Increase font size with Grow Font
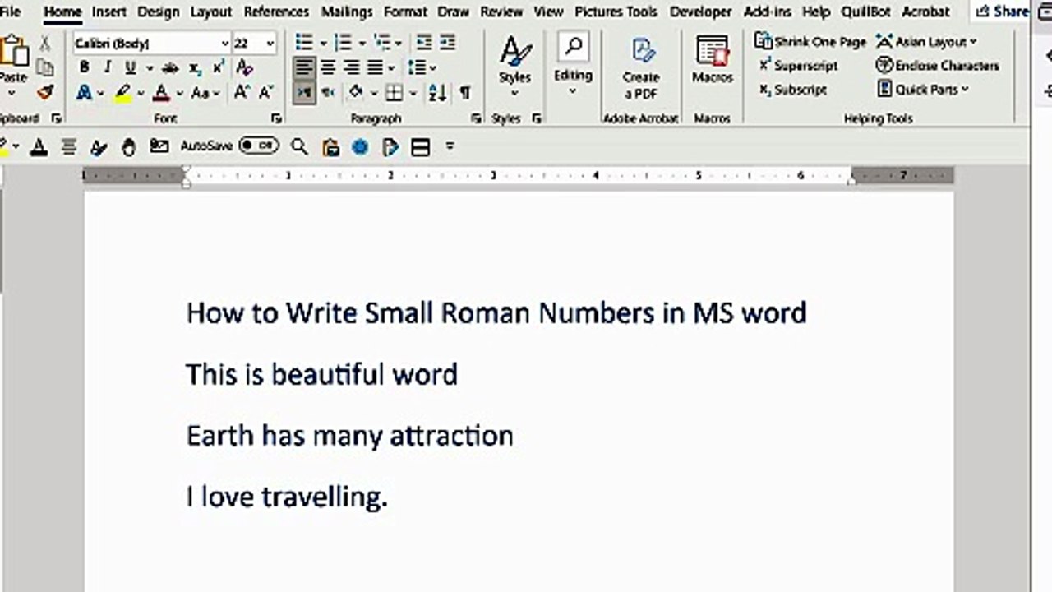Viewport: 1052px width, 592px height. (x=242, y=93)
